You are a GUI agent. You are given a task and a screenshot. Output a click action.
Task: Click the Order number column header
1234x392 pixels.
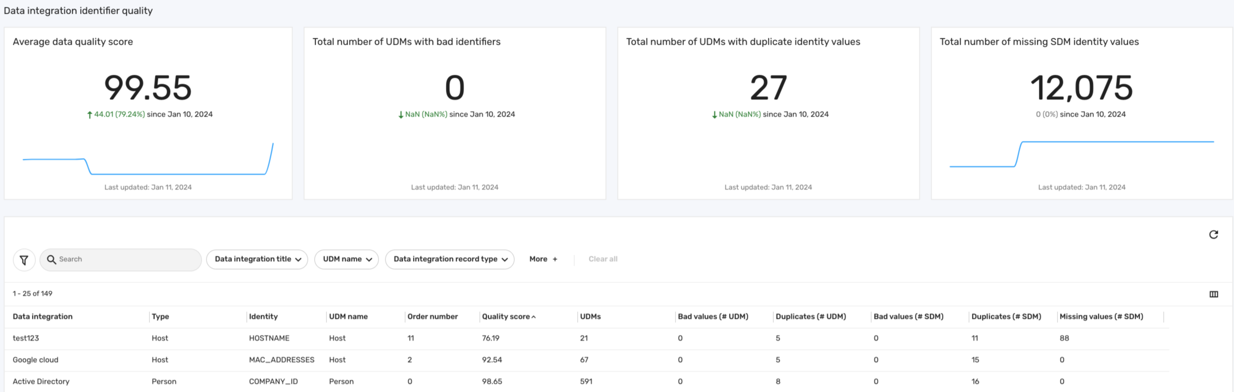pyautogui.click(x=432, y=317)
